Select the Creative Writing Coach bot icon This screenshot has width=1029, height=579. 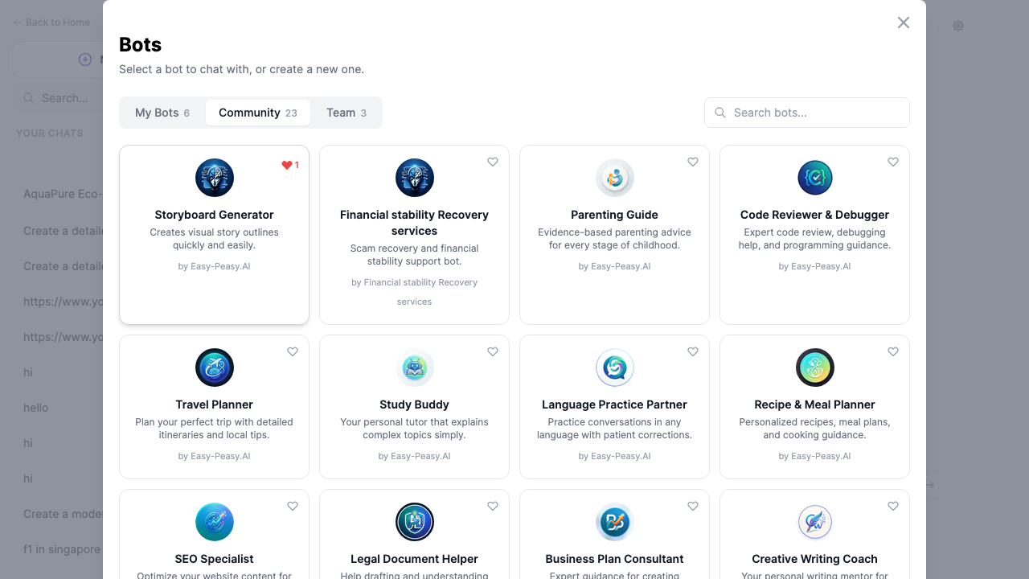point(814,522)
